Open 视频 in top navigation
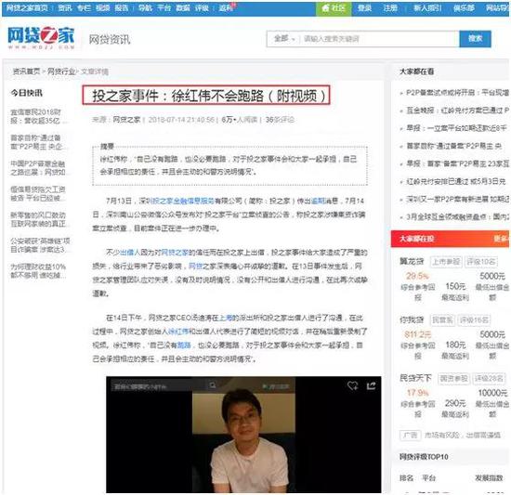 point(102,7)
